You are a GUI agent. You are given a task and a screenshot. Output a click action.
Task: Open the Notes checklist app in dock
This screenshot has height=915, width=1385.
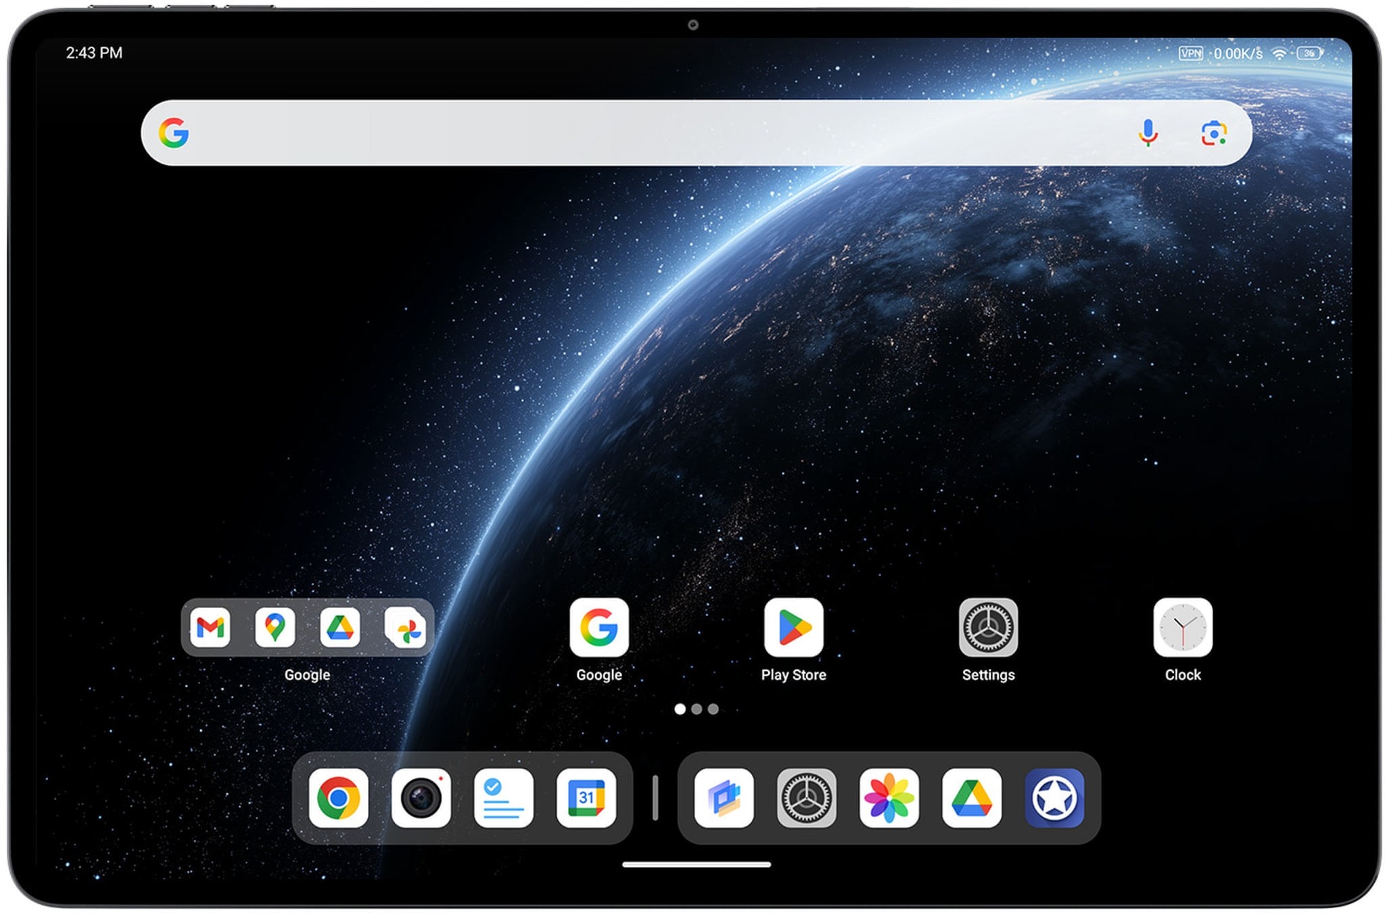[503, 798]
